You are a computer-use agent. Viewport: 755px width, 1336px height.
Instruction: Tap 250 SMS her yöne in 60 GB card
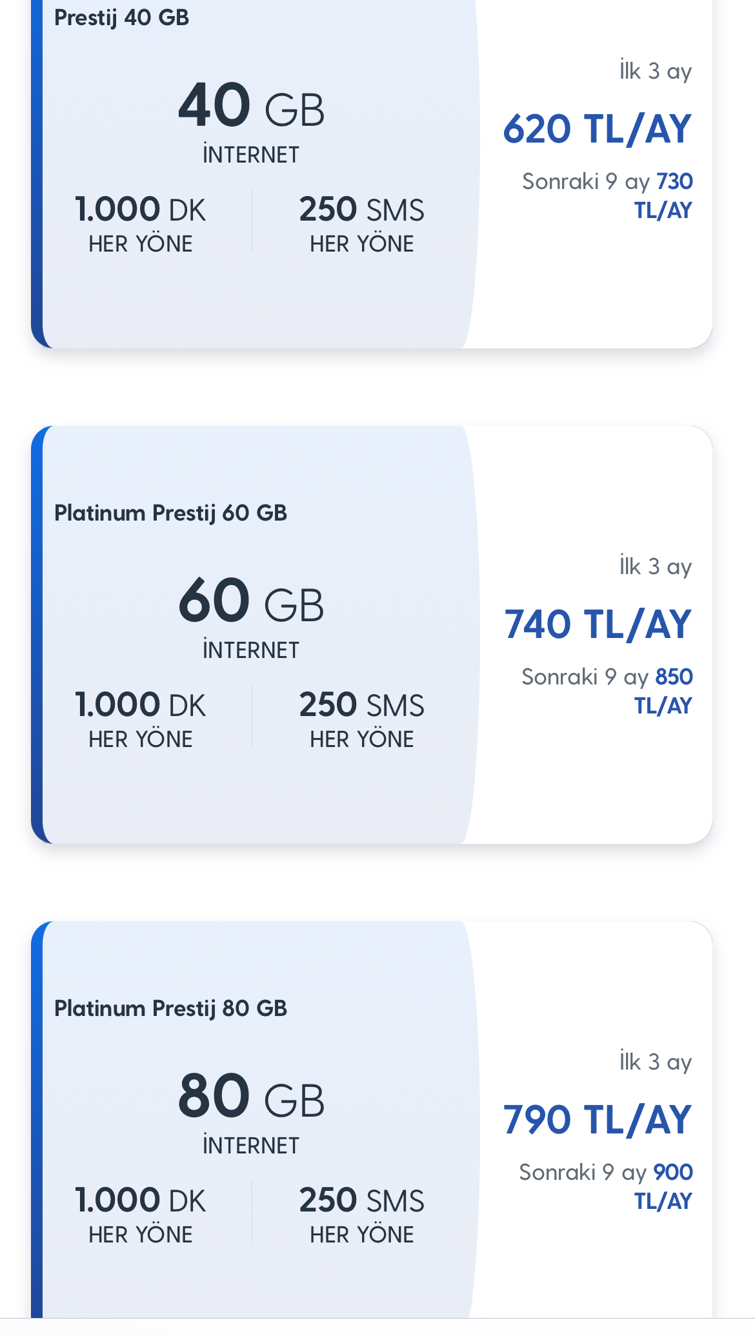362,719
